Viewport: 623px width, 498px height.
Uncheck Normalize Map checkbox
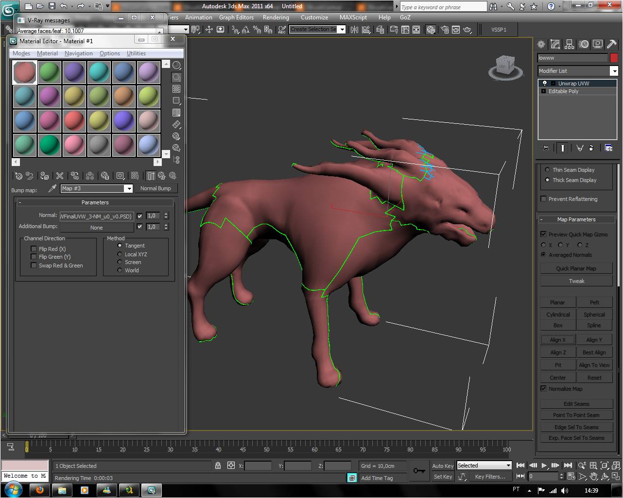click(x=543, y=389)
